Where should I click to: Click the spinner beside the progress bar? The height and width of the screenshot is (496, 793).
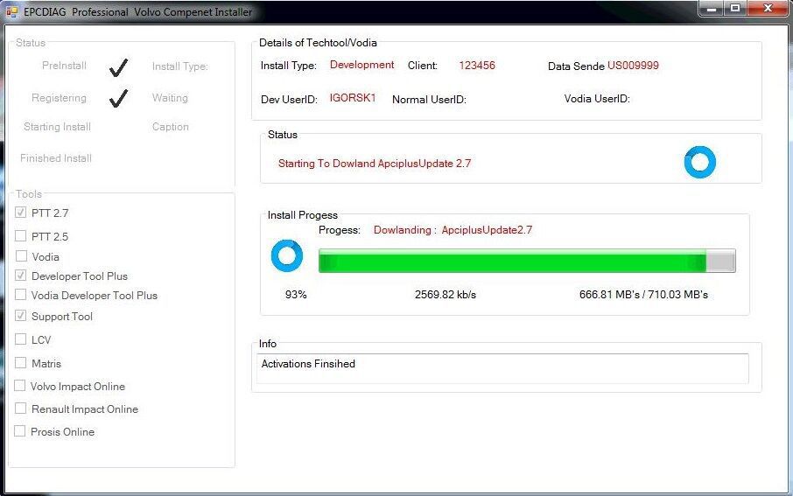pos(287,255)
